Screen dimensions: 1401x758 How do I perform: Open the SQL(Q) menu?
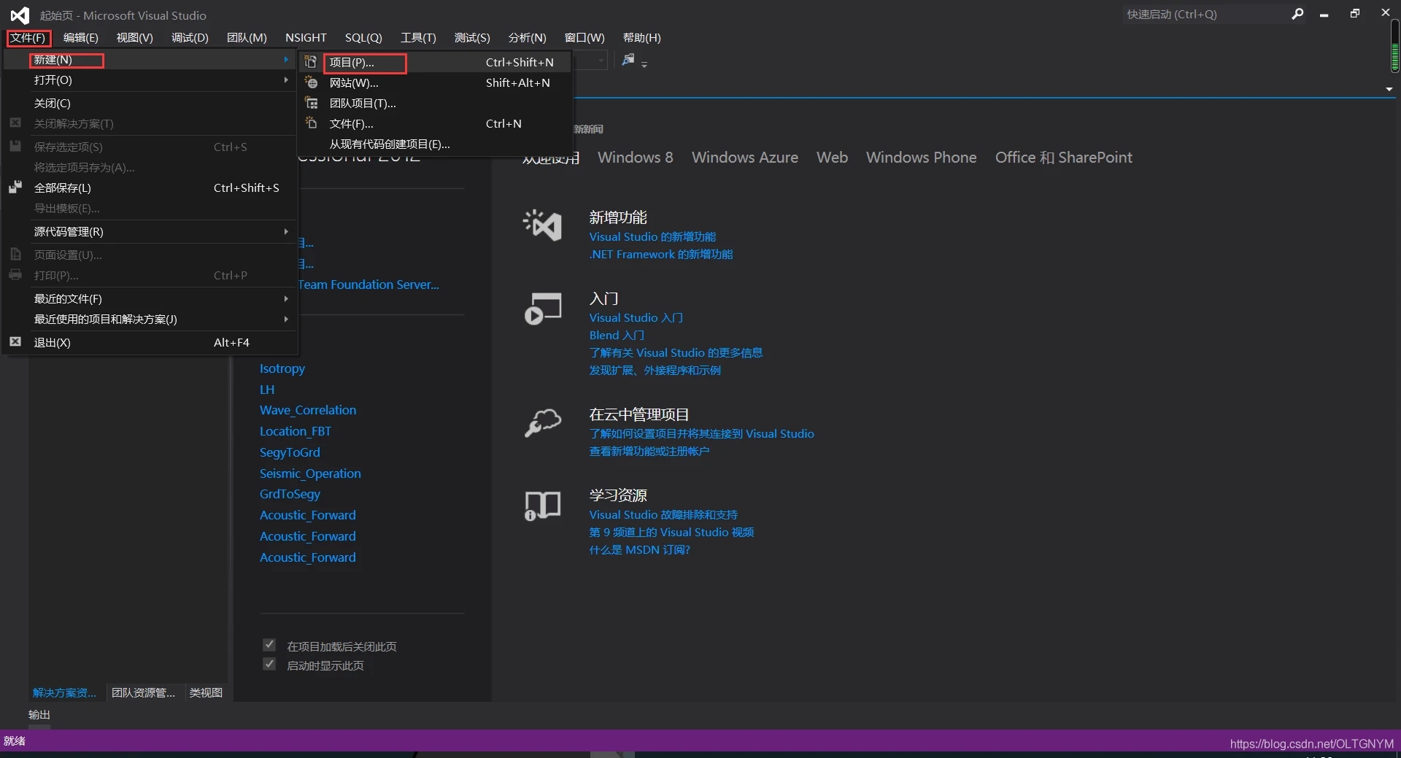[363, 37]
